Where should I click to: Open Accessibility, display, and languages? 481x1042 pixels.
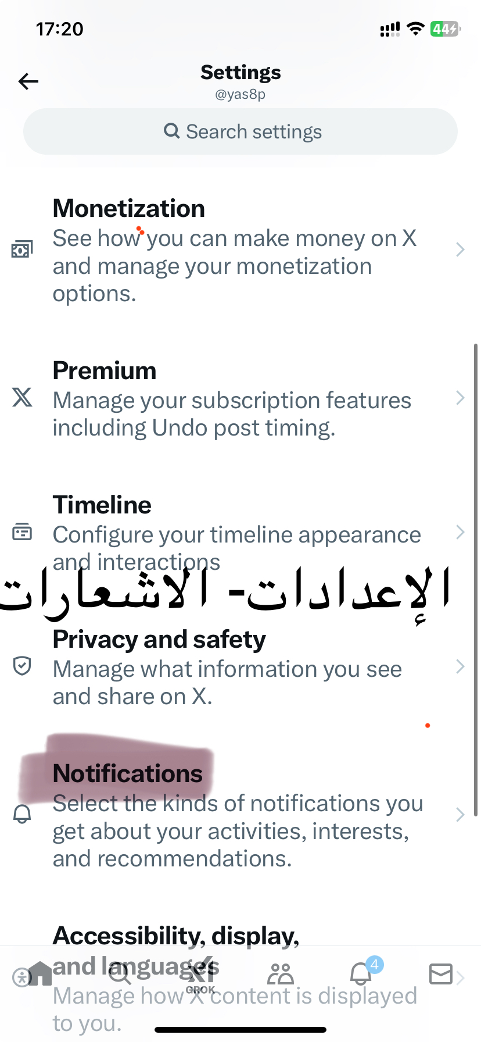pos(240,978)
